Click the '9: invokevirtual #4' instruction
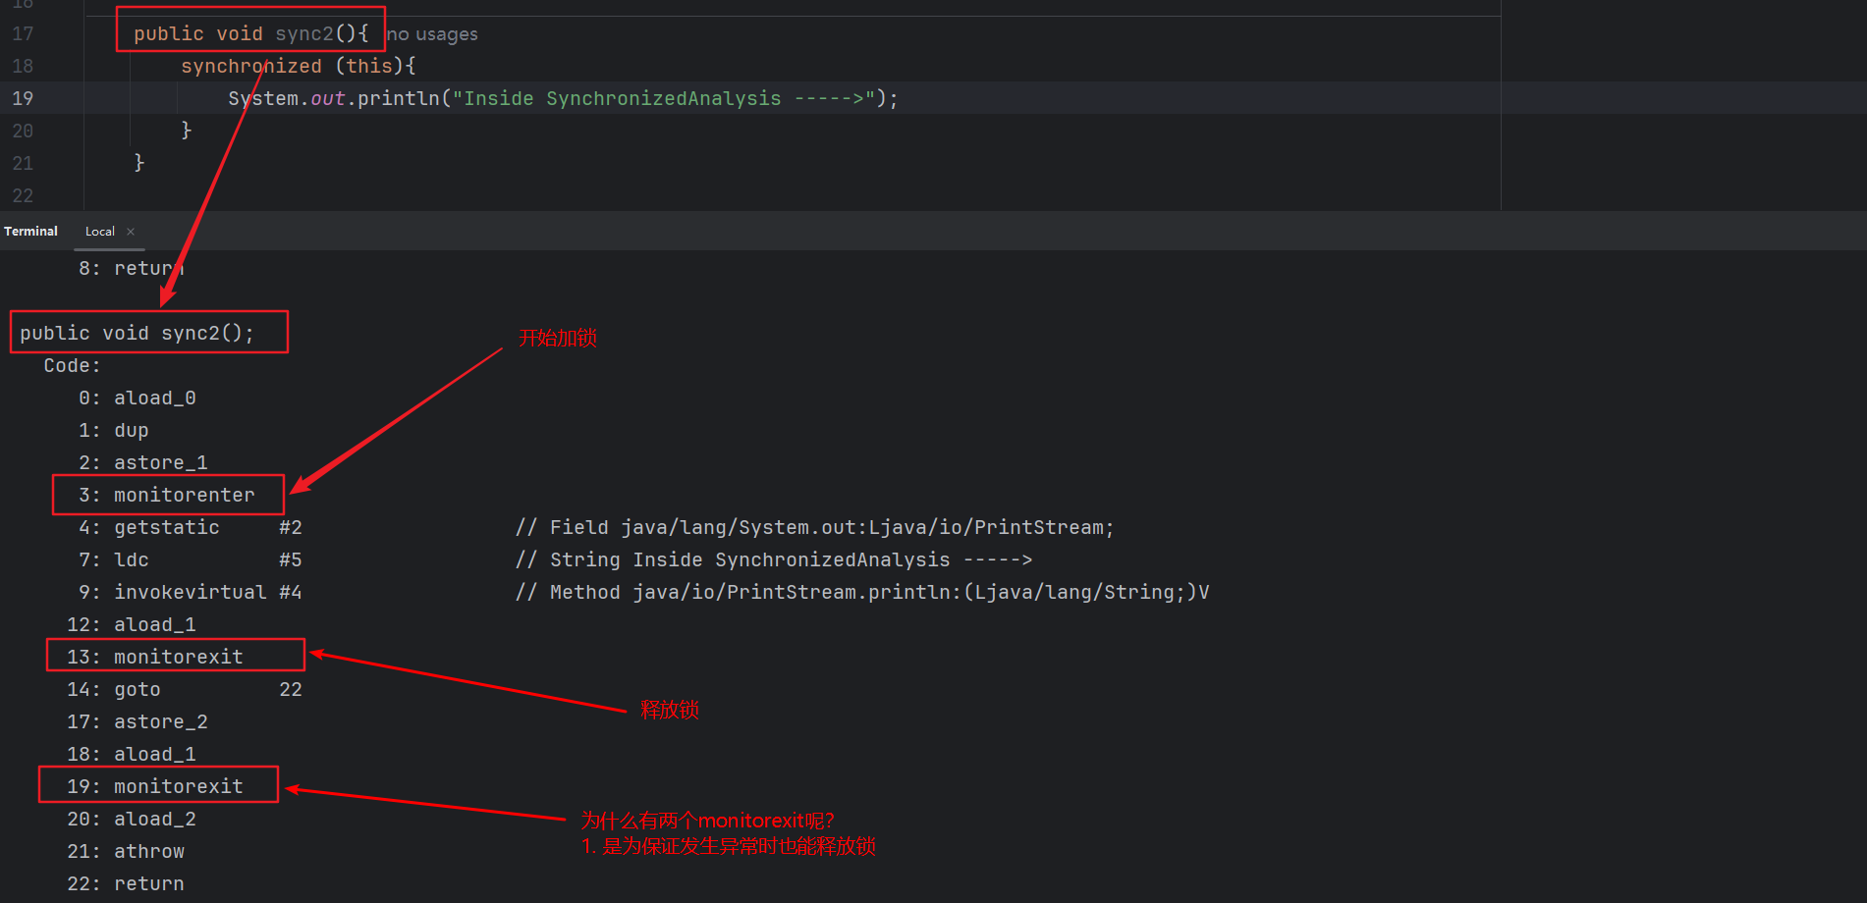Screen dimensions: 1867x903 (189, 593)
